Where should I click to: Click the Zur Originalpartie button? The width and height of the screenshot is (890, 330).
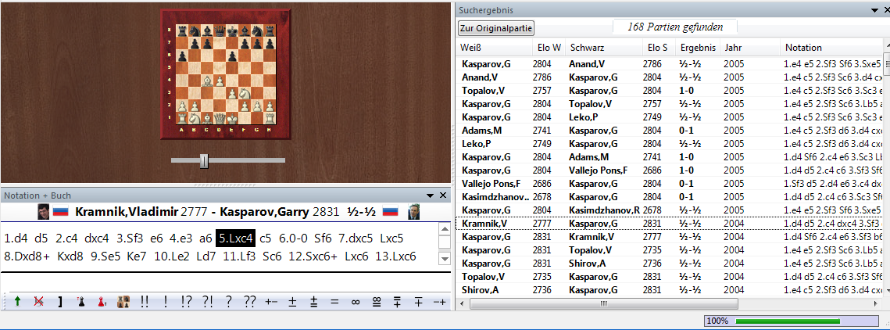[496, 28]
